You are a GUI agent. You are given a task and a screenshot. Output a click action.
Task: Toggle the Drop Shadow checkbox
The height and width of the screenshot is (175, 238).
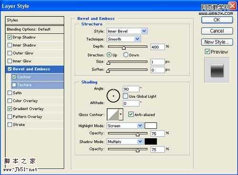[10, 37]
